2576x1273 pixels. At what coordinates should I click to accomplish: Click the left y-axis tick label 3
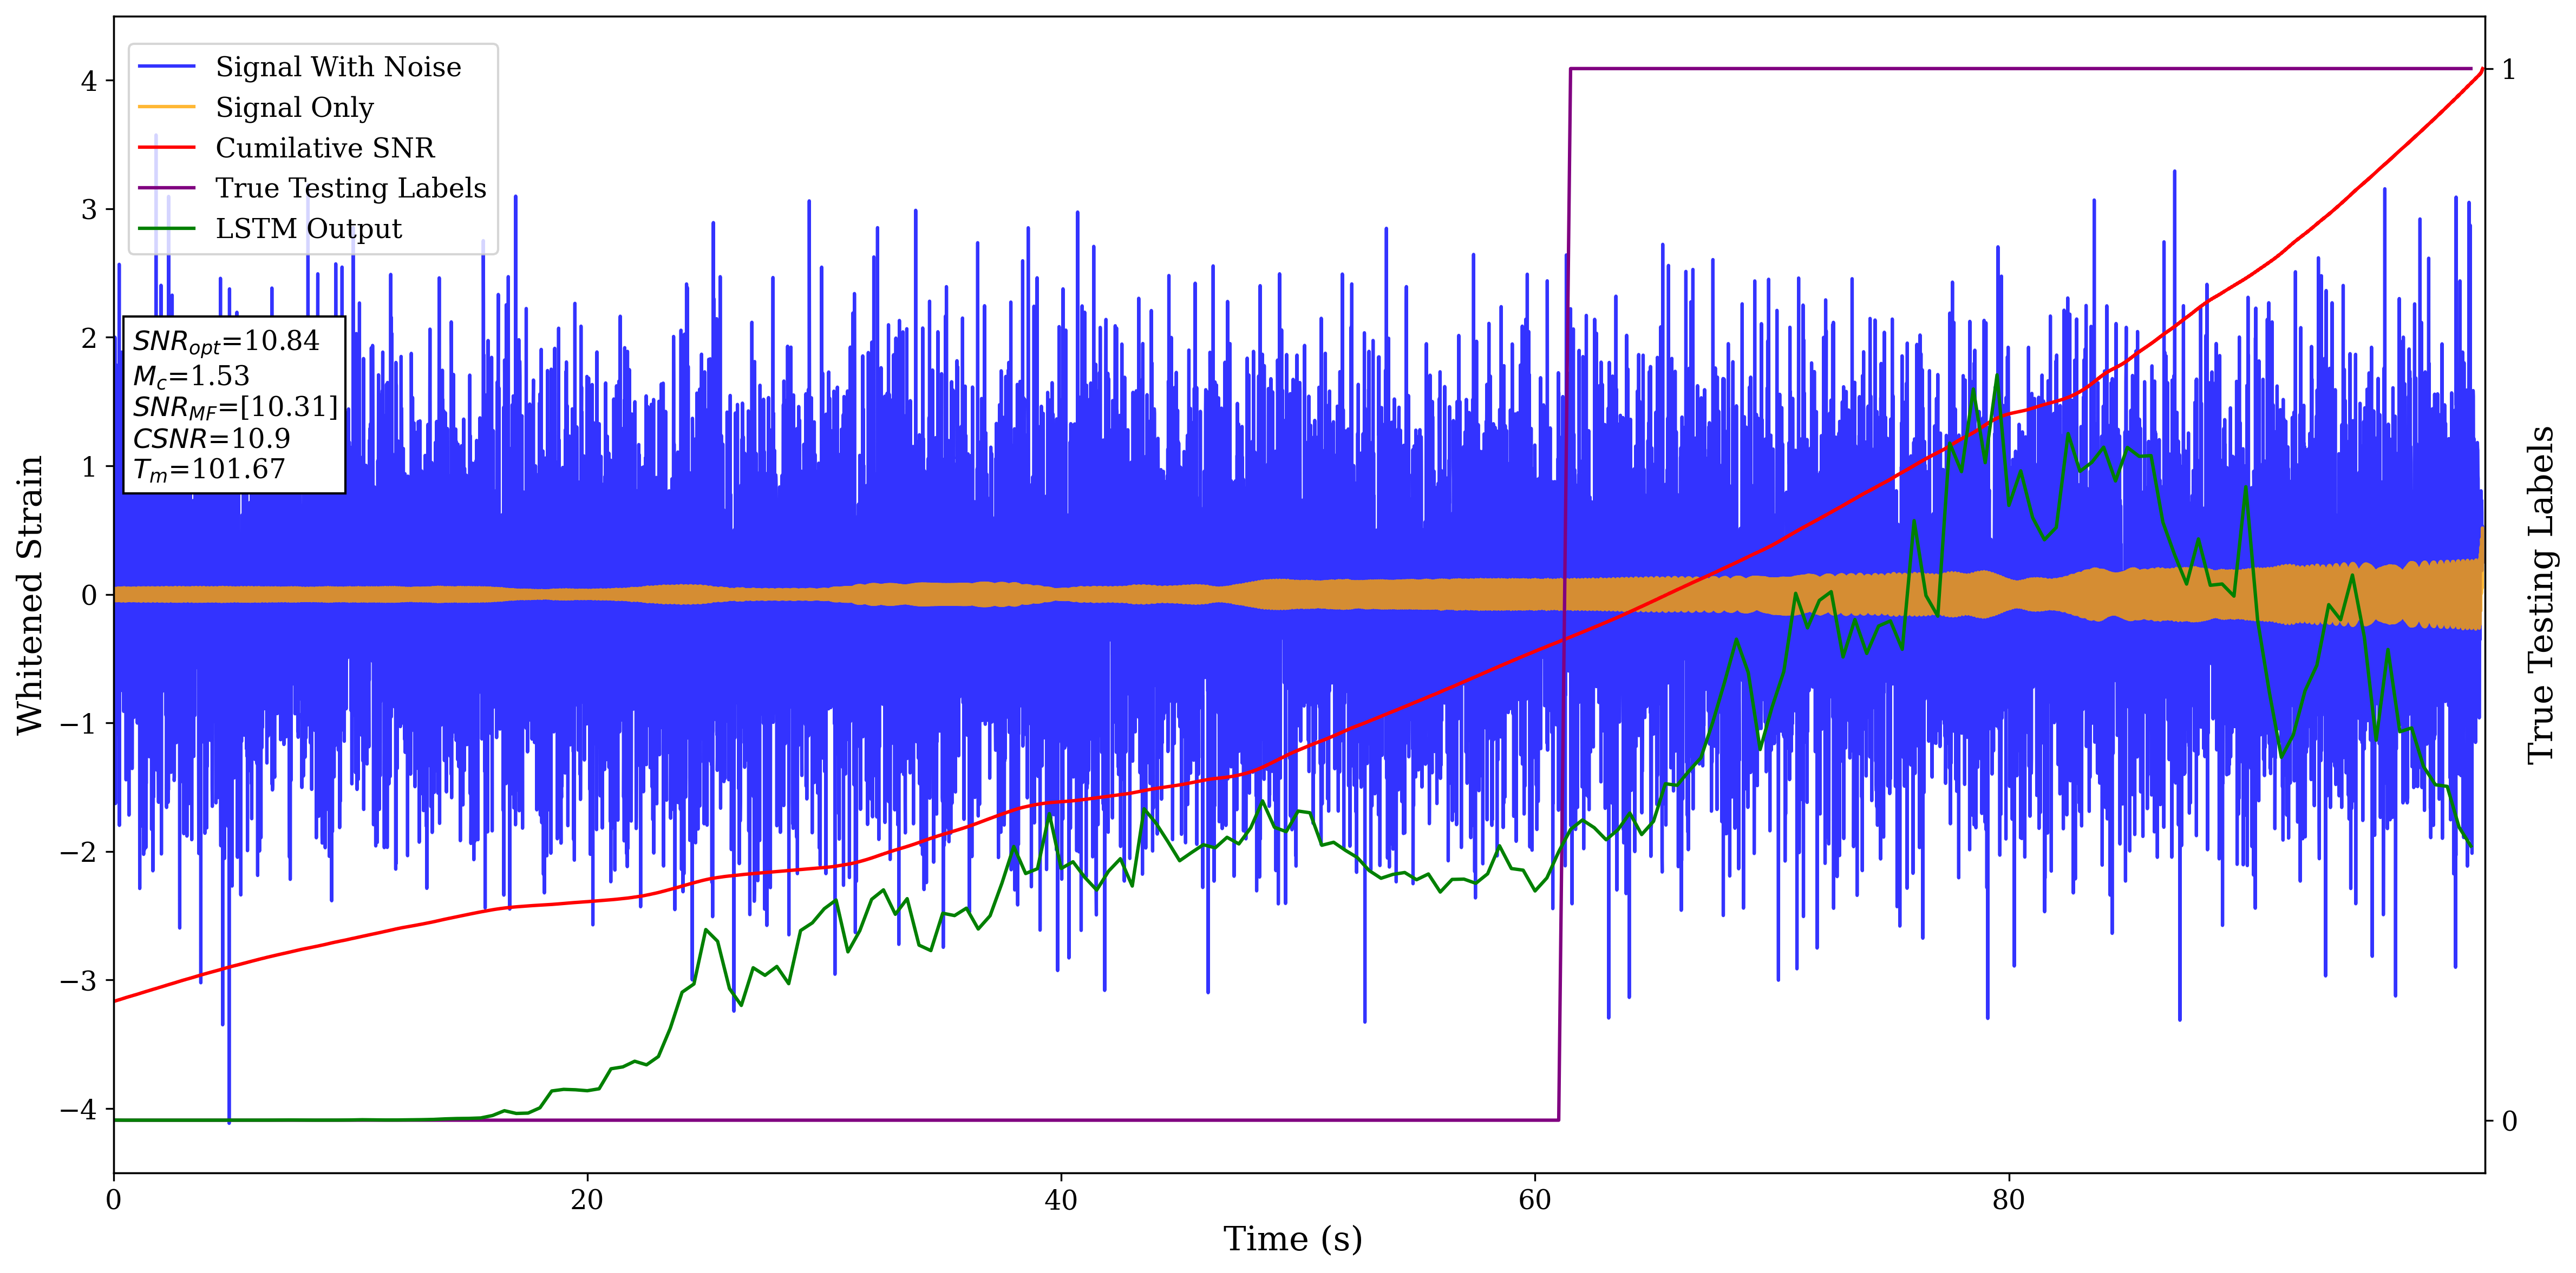[x=89, y=210]
